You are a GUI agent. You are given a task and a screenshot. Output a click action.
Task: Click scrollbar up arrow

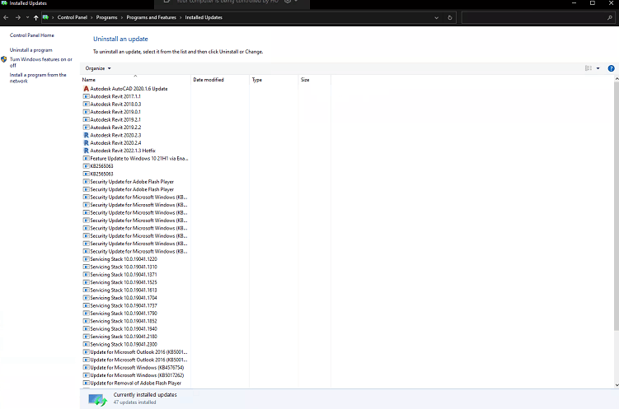(617, 79)
